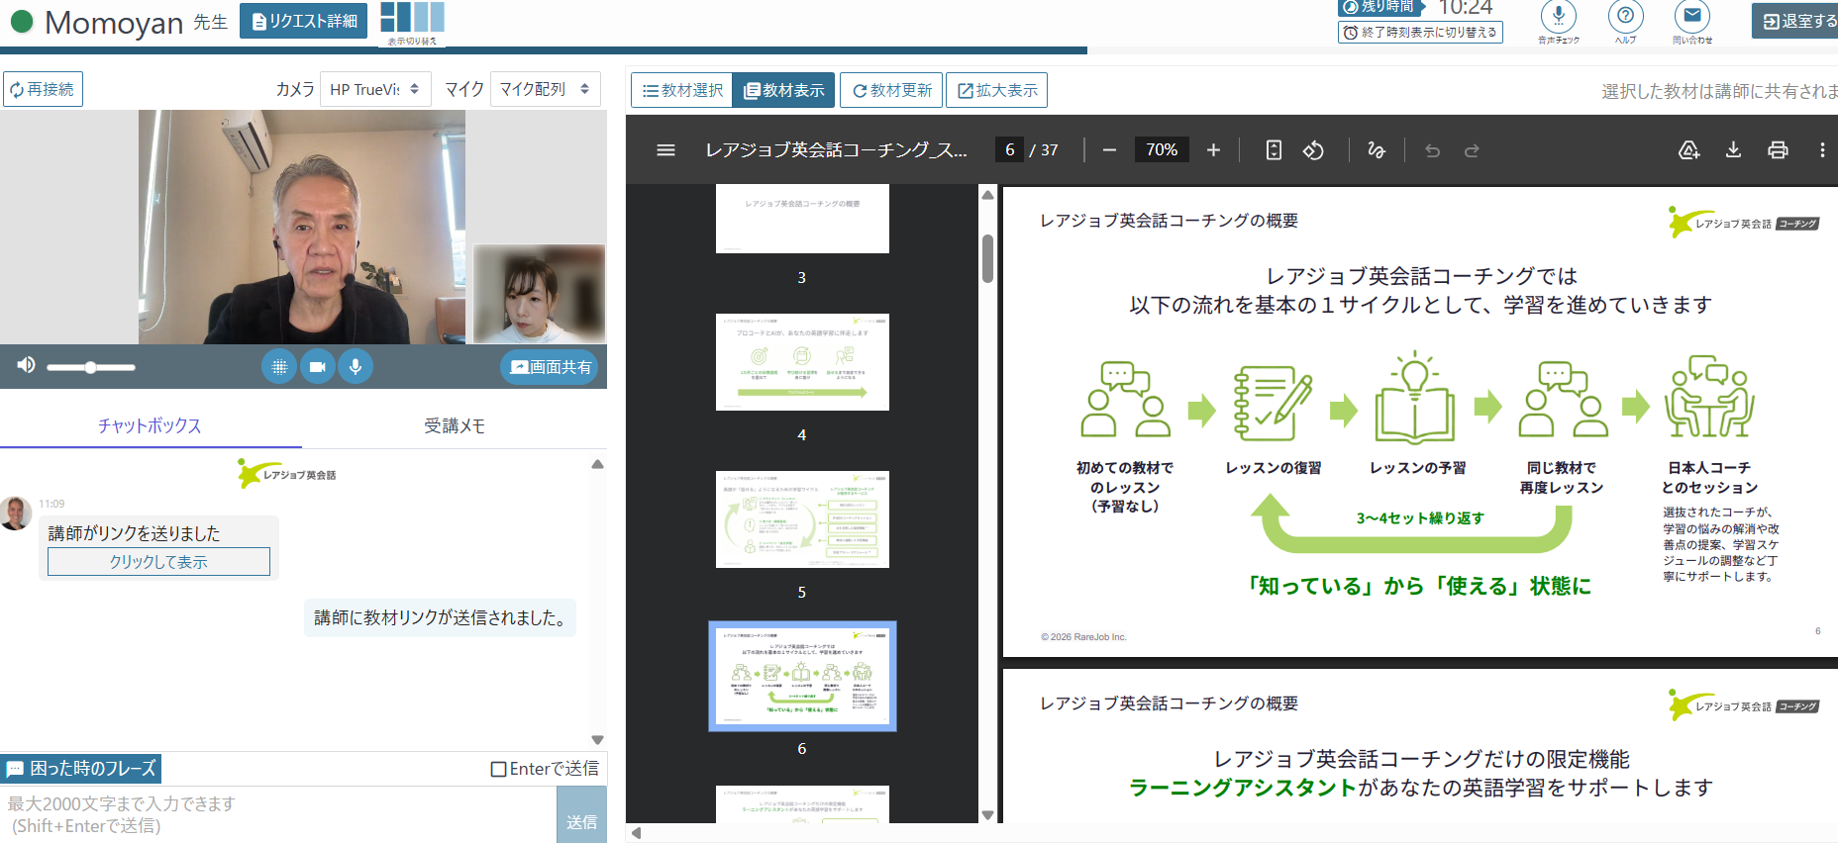Select the 教材選択 tab
This screenshot has height=843, width=1838.
pyautogui.click(x=682, y=90)
